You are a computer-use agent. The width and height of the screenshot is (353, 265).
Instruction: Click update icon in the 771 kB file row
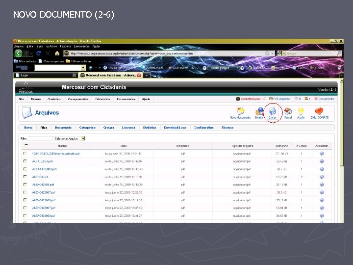pyautogui.click(x=322, y=154)
